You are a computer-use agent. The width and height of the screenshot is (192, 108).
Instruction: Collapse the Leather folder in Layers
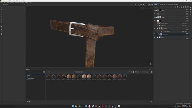point(156,17)
